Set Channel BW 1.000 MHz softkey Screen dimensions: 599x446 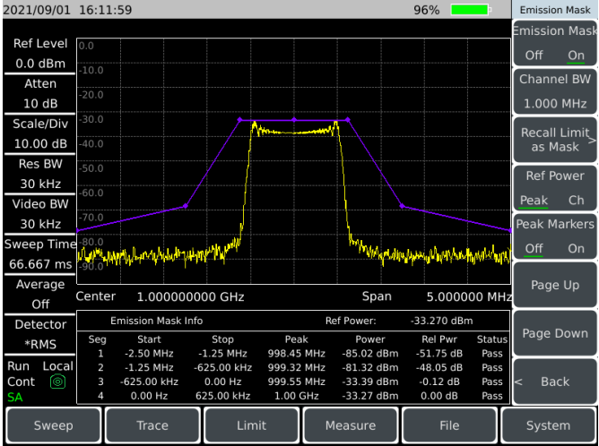[x=555, y=91]
